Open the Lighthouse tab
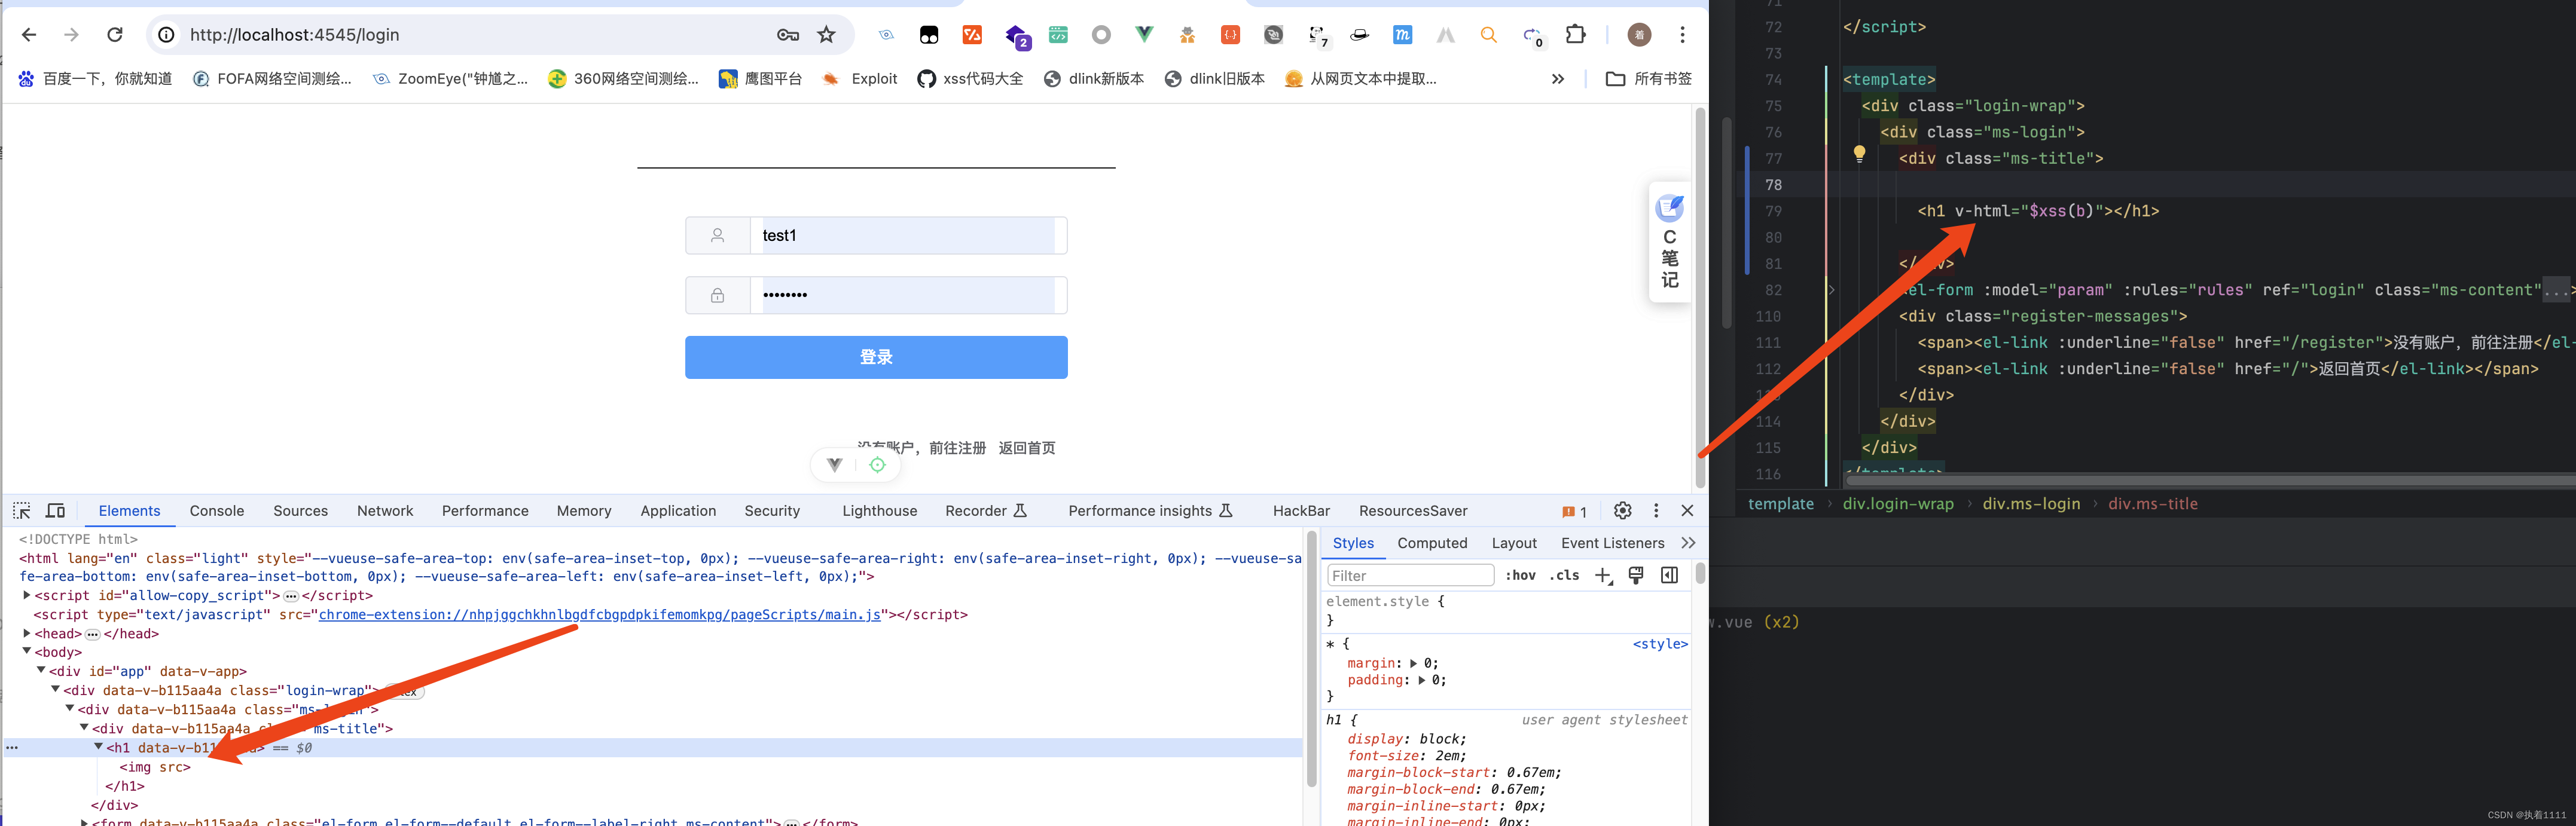Viewport: 2576px width, 826px height. 879,511
